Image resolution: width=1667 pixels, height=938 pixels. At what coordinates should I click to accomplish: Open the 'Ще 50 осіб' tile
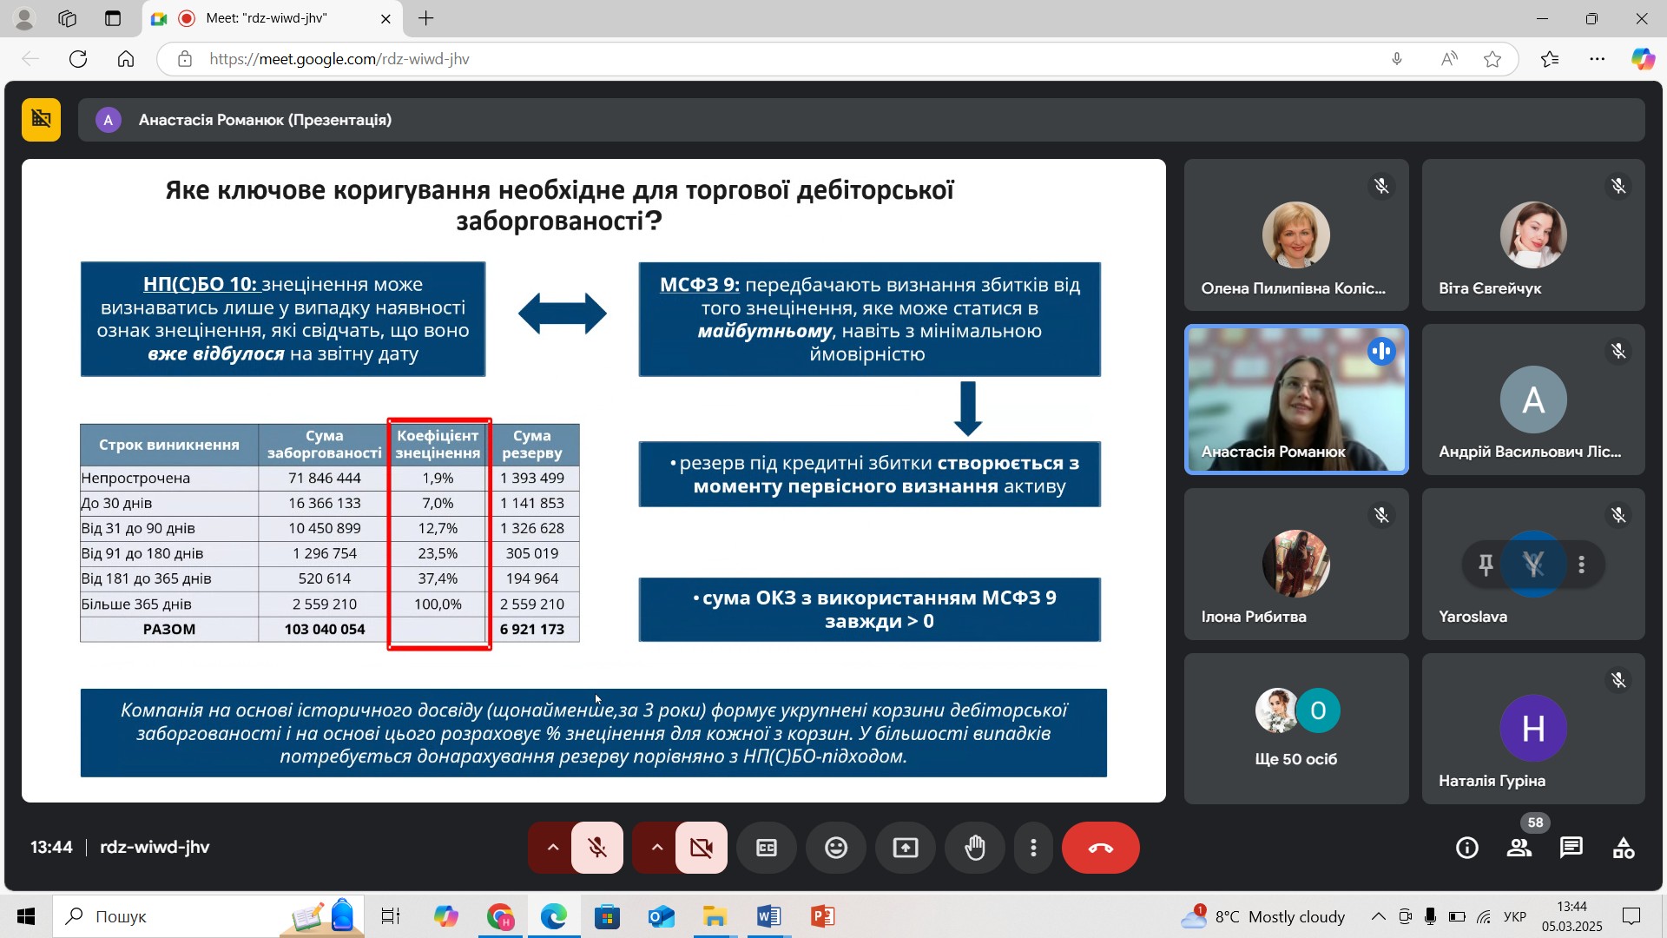coord(1296,729)
